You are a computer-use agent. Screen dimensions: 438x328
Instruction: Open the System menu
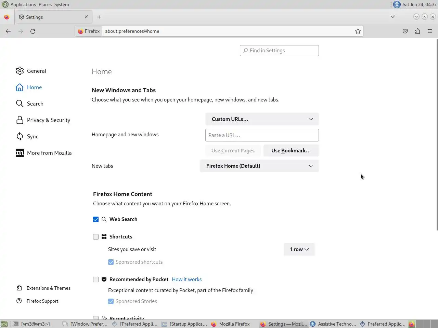tap(62, 4)
